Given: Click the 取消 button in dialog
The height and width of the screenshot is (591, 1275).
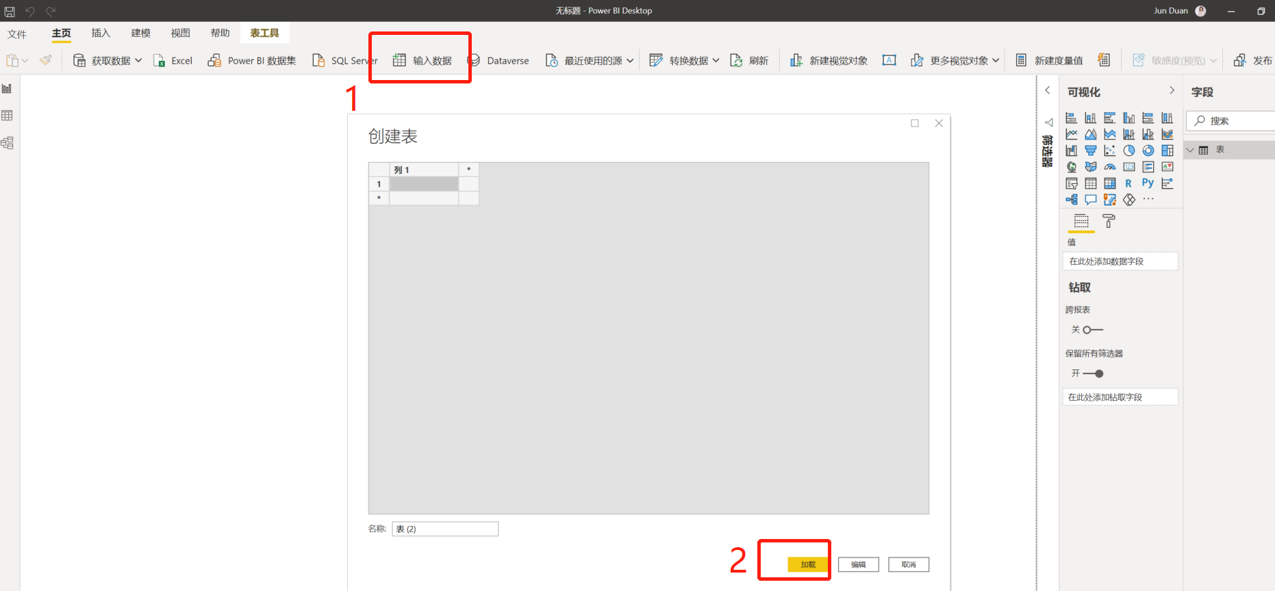Looking at the screenshot, I should click(x=909, y=564).
